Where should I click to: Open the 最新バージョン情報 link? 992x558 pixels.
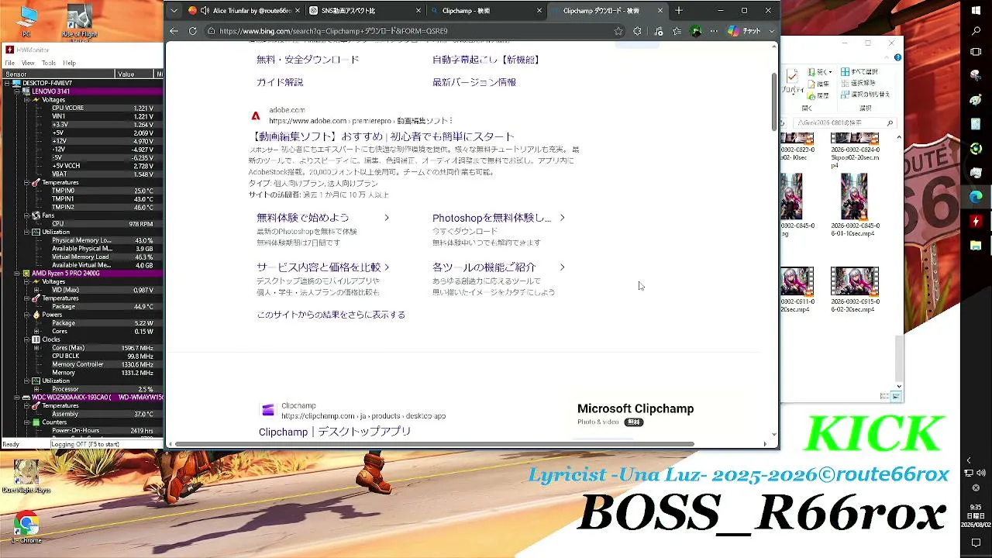[x=474, y=82]
